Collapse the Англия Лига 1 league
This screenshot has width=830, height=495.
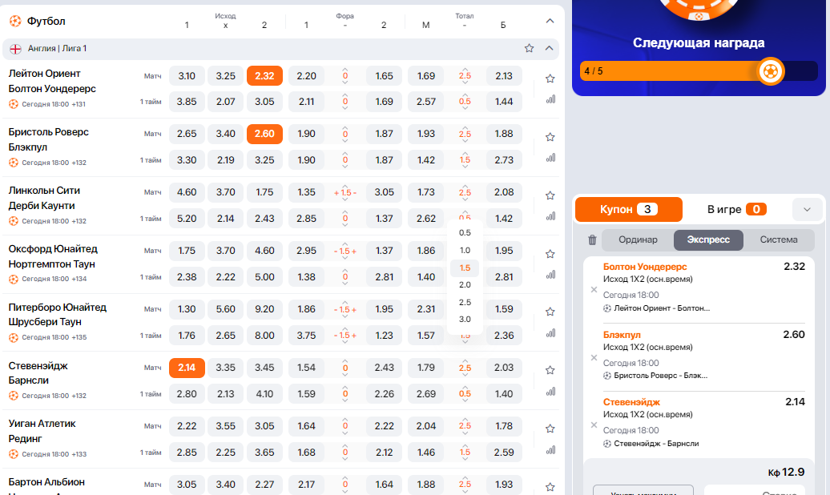point(549,48)
